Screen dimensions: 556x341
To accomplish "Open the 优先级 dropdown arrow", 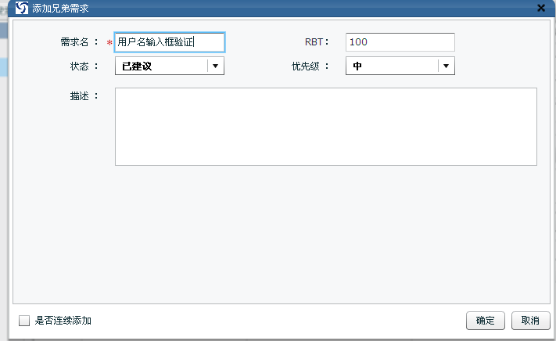I will tap(446, 66).
